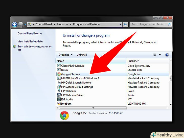The height and width of the screenshot is (138, 184).
Task: Select Cisco PEAP Module row
Action: tap(113, 66)
